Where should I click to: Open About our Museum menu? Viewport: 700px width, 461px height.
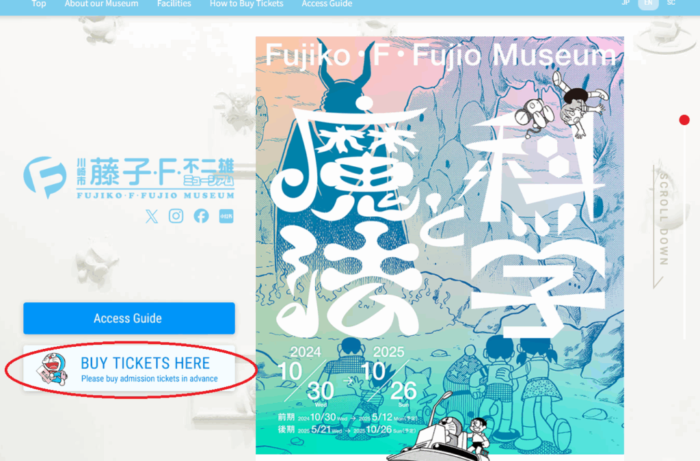(x=101, y=4)
